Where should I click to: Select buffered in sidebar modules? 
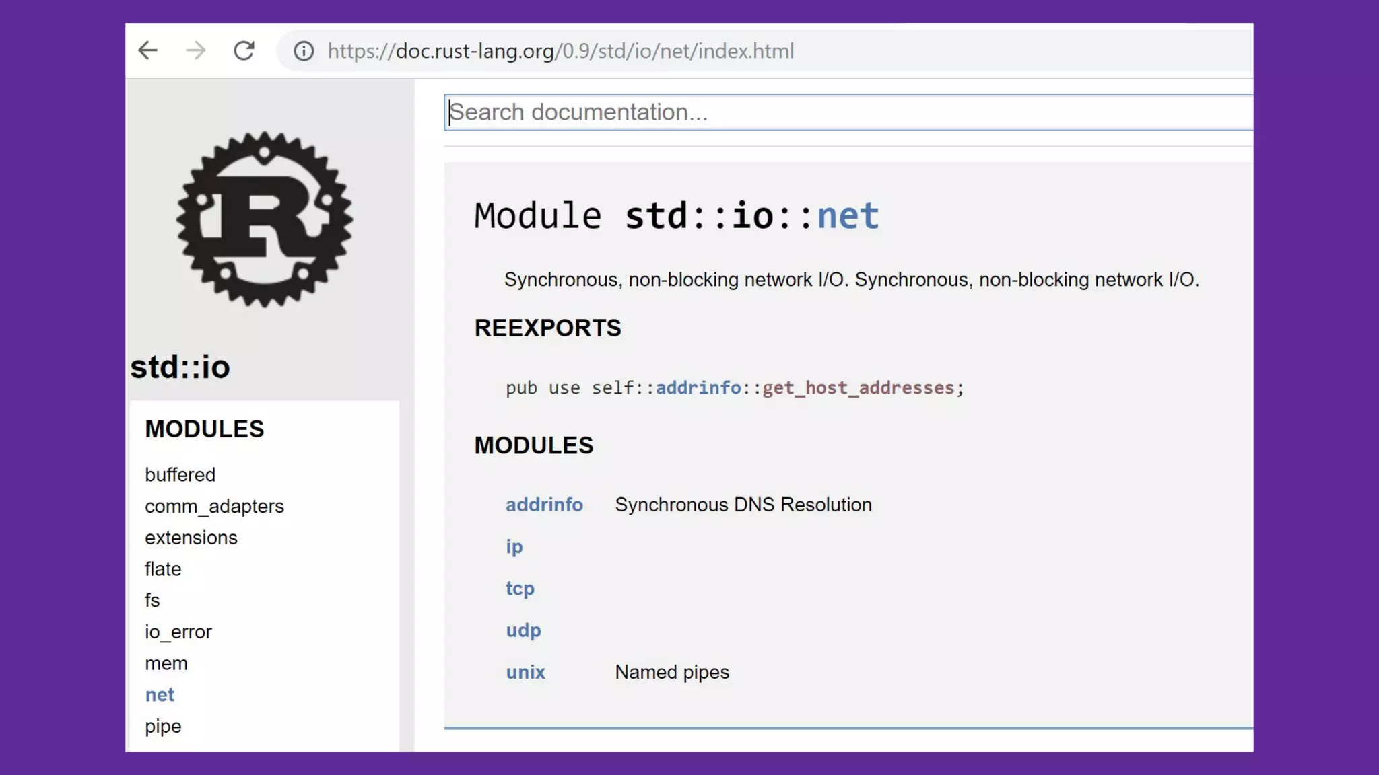[x=180, y=475]
